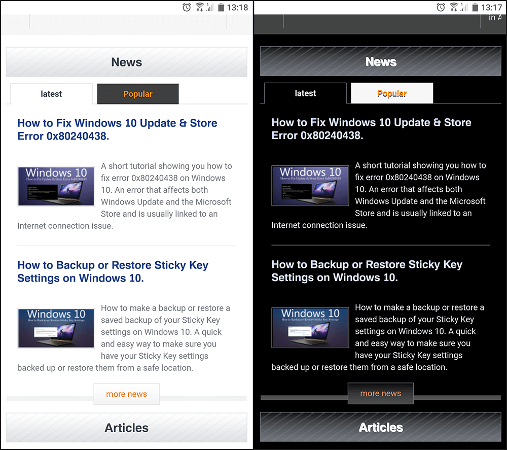Select the latest tab in dark theme page
The image size is (507, 450).
click(305, 93)
